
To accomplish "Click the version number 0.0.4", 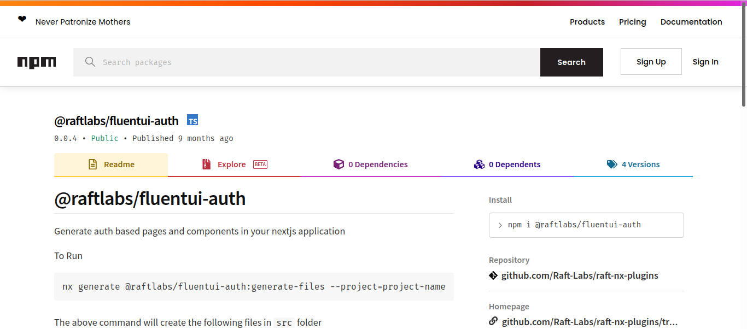I will click(x=66, y=138).
